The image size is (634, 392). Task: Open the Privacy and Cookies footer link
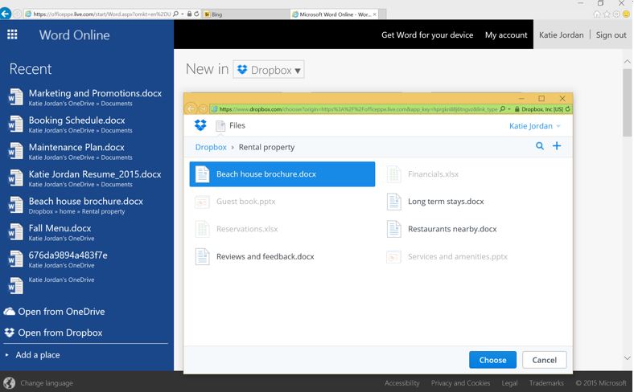click(x=460, y=382)
